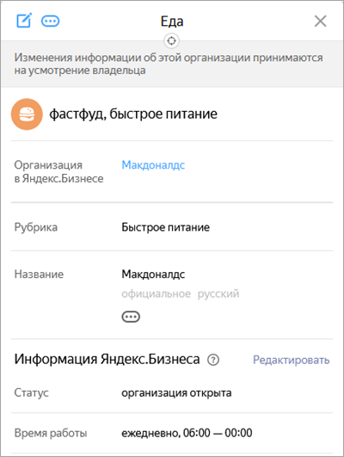Viewport: 344px width, 457px height.
Task: Click the Еда panel title
Action: coord(172,22)
